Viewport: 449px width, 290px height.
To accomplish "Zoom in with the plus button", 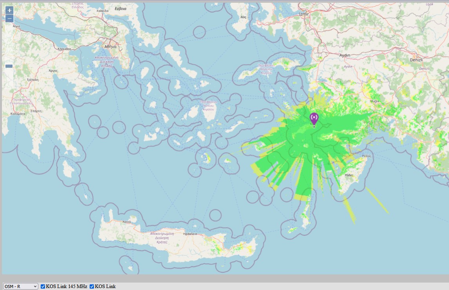I will pos(9,10).
